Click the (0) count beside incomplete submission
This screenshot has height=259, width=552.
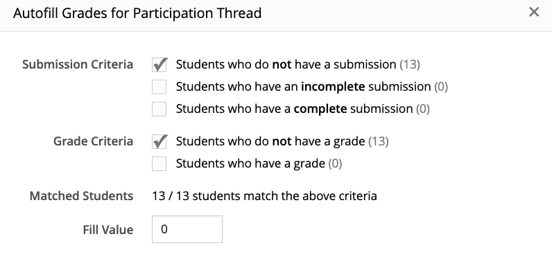click(x=441, y=87)
